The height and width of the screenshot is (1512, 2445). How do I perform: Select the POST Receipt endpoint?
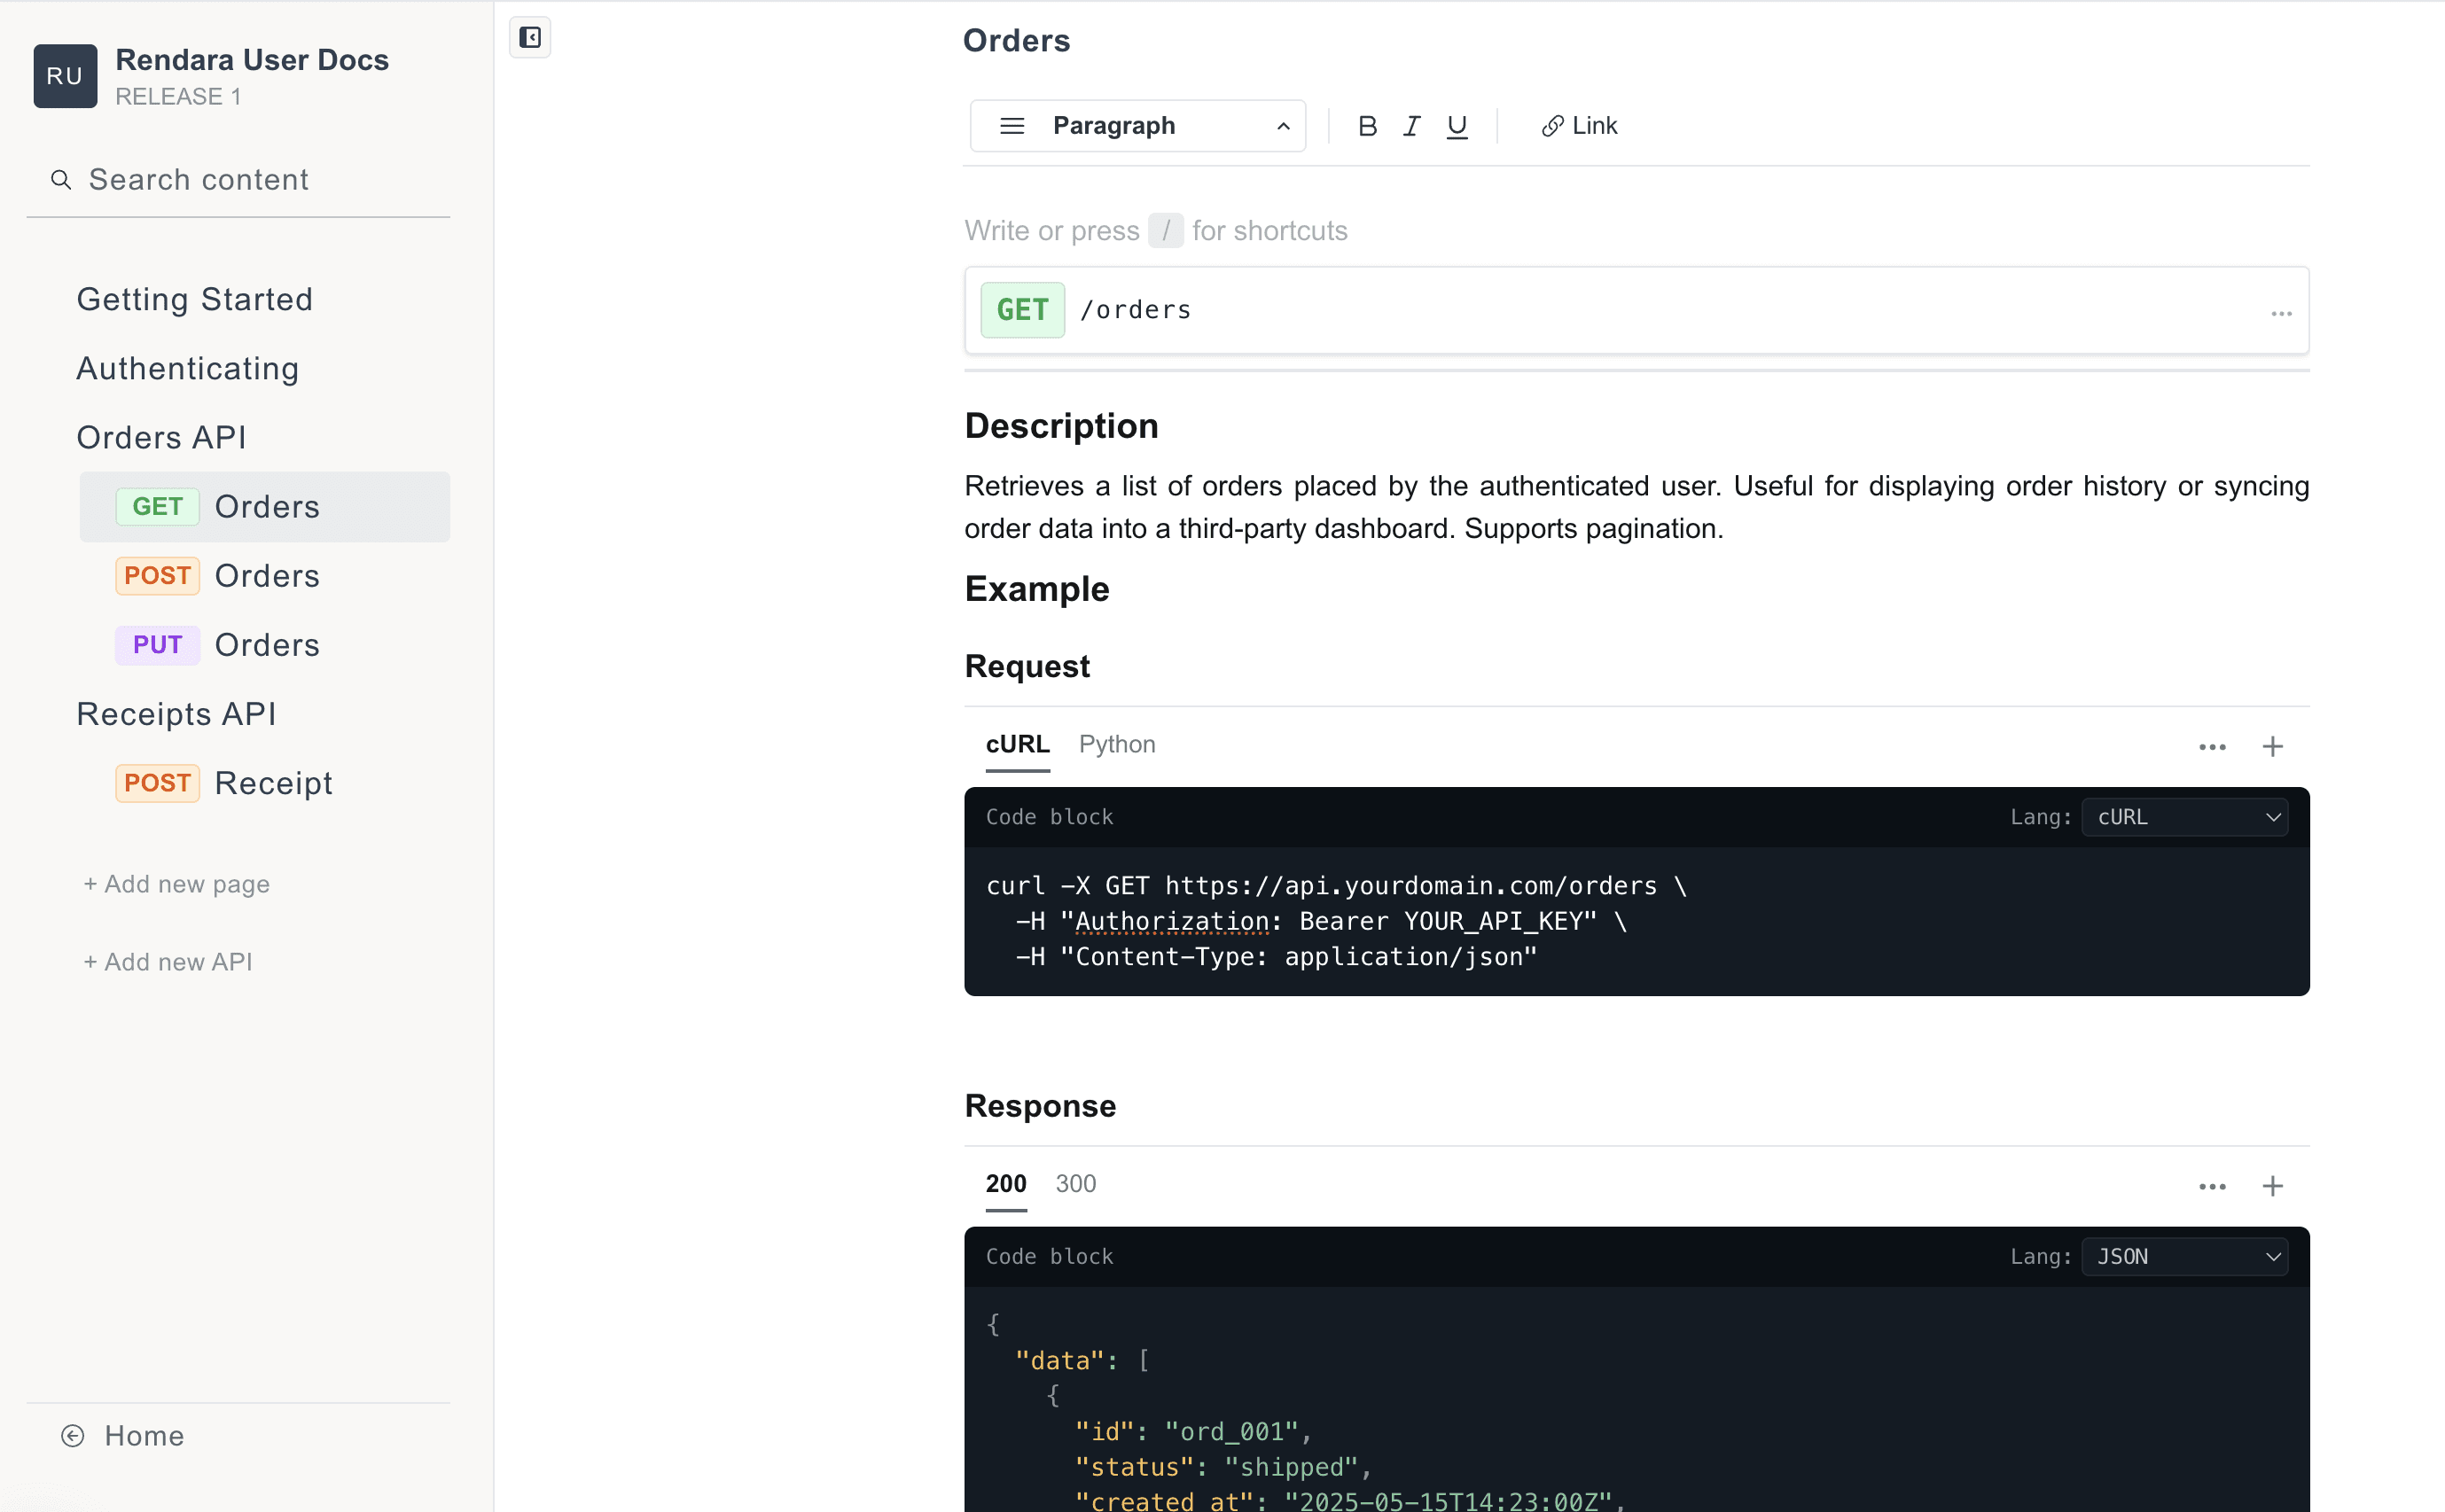(x=273, y=783)
